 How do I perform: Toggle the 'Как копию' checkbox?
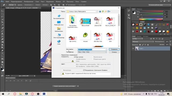75,57
